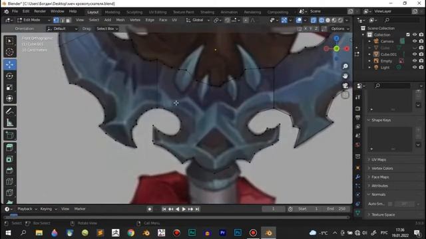The width and height of the screenshot is (426, 239).
Task: Select the Bevel tool
Action: point(9,170)
